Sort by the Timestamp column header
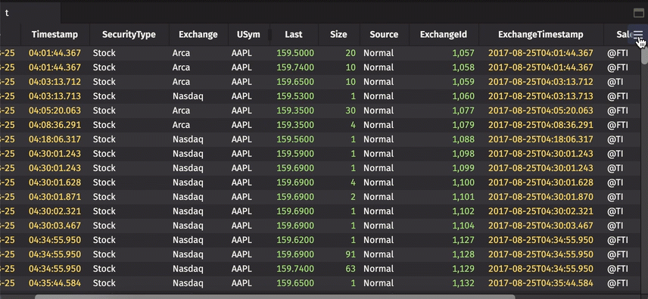 (55, 35)
